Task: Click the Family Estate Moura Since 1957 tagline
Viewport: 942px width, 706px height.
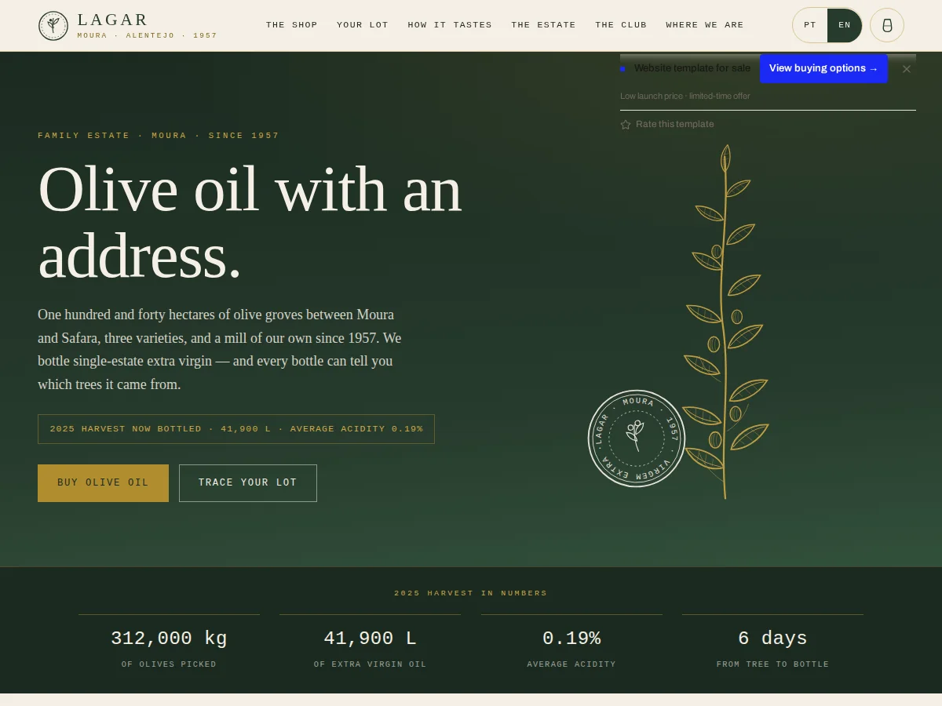Action: [159, 136]
